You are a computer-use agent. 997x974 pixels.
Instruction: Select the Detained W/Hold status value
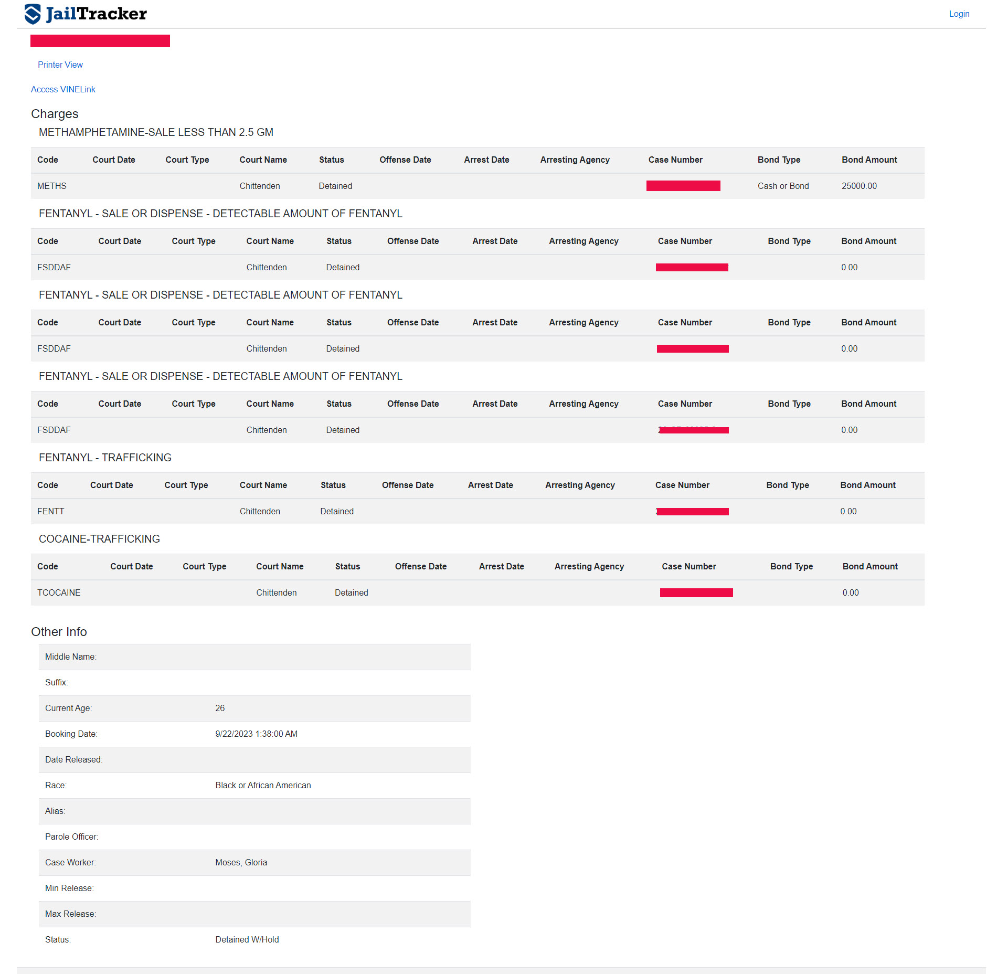tap(247, 939)
